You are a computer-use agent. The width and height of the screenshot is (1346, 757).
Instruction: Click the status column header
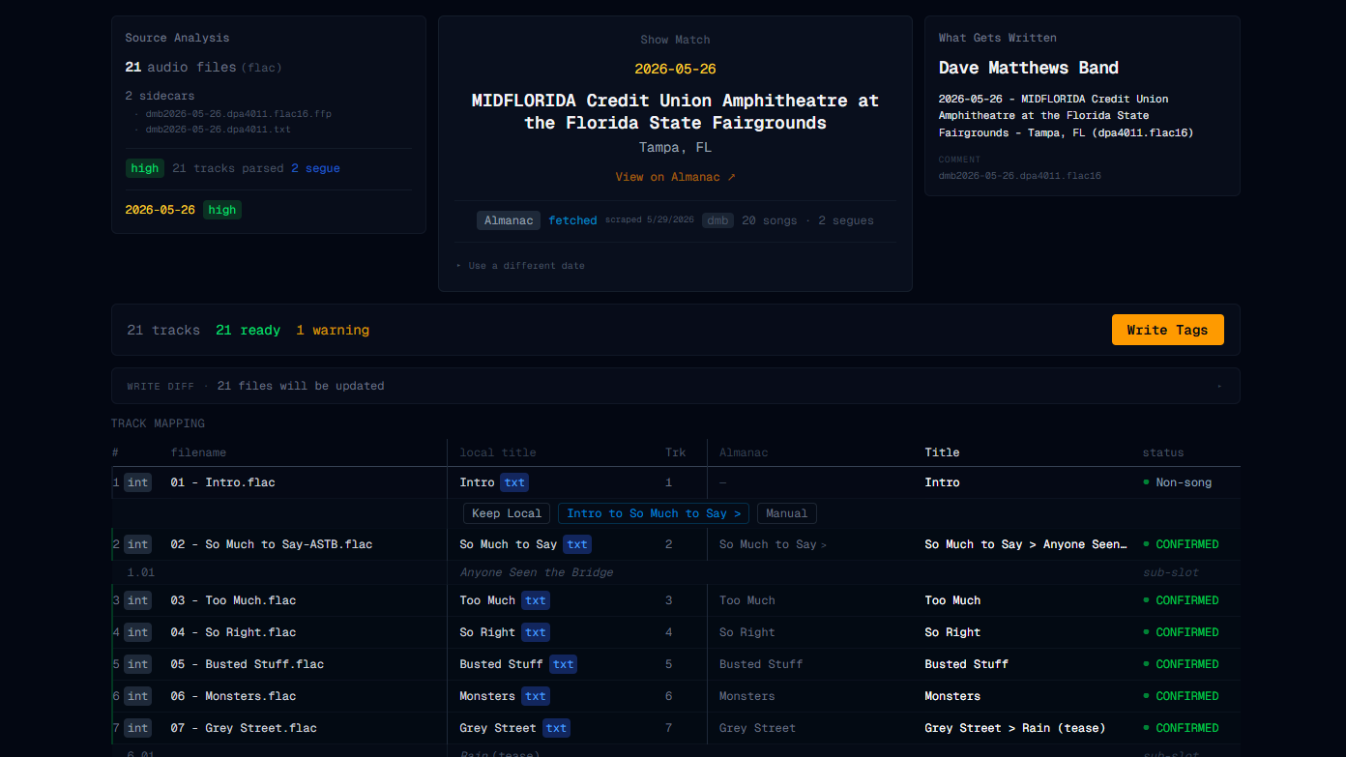1163,452
